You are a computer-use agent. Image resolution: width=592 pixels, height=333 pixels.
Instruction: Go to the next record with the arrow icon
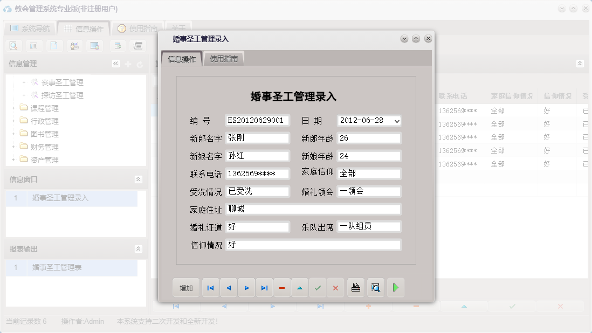[x=246, y=287]
